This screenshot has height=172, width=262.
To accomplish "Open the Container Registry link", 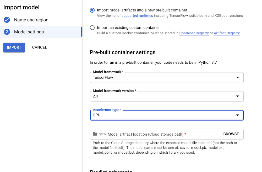I will (x=194, y=33).
